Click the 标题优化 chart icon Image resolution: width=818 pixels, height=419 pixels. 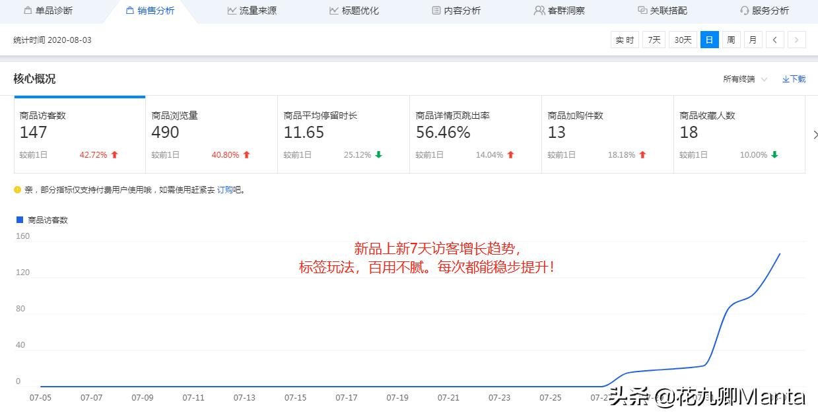333,10
